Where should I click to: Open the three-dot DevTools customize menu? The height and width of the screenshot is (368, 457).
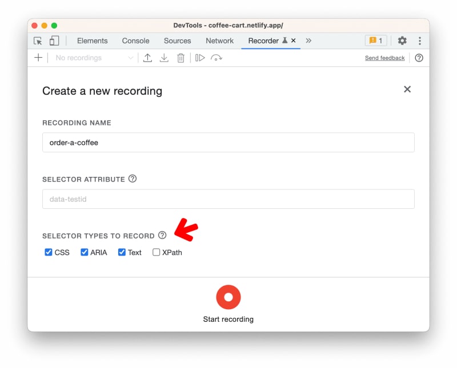coord(420,41)
